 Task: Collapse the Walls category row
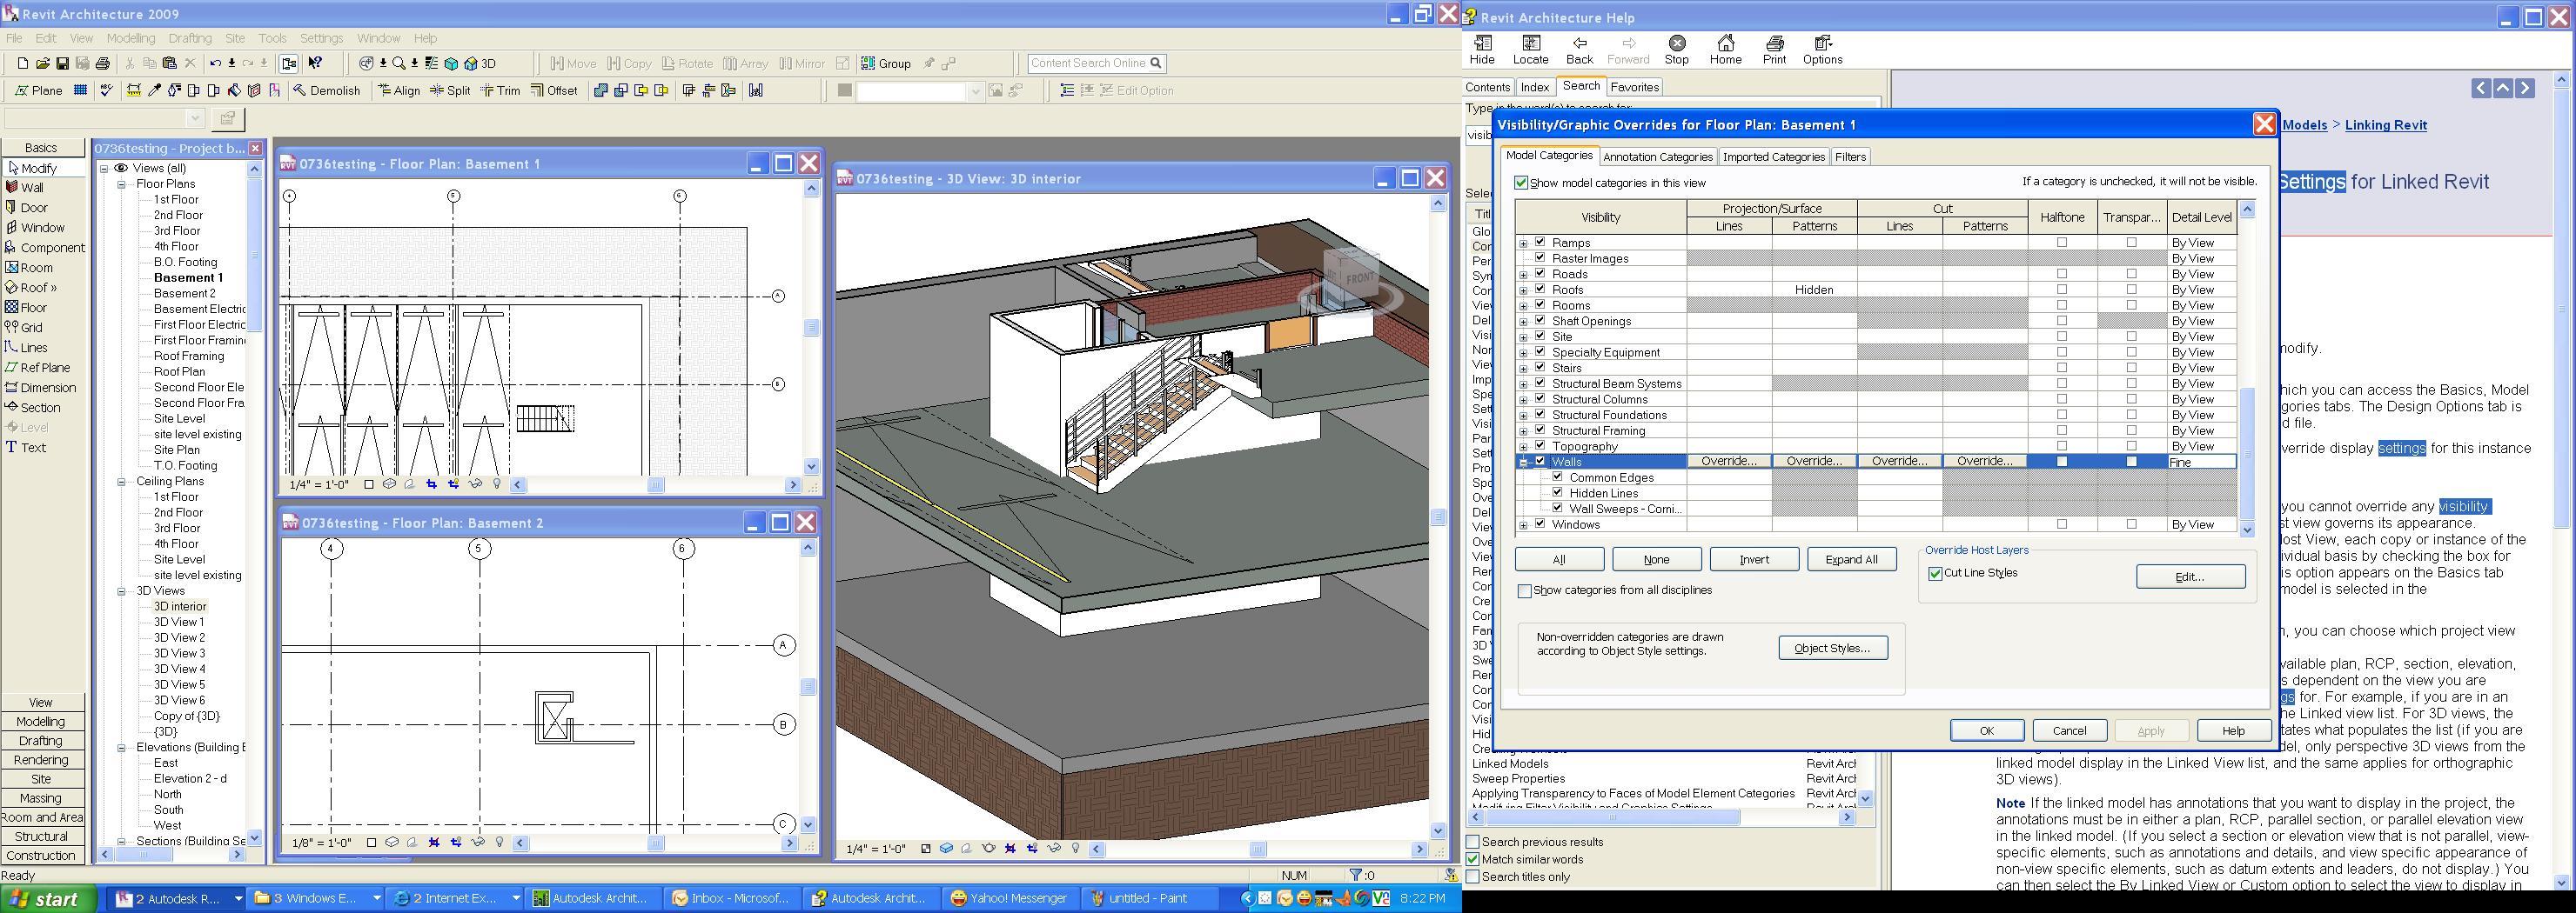(1523, 463)
